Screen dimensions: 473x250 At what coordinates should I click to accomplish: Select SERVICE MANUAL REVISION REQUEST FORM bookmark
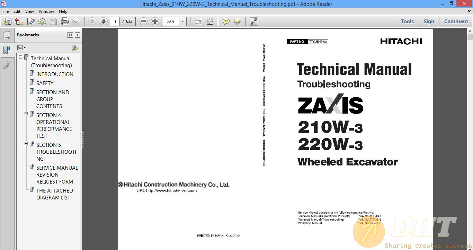[x=57, y=175]
